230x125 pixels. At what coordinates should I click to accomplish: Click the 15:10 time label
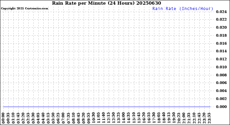134,118
